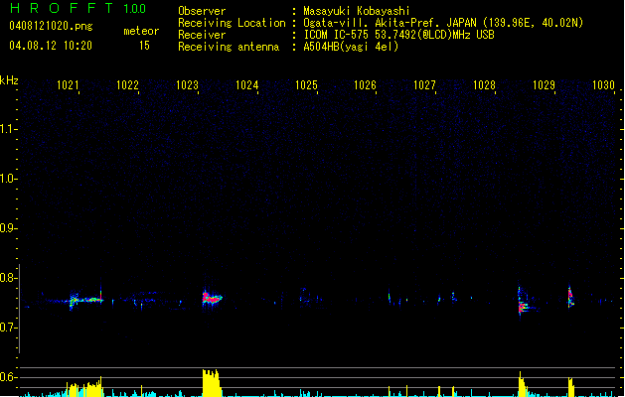
Task: Click the 1022 time axis label
Action: 127,85
